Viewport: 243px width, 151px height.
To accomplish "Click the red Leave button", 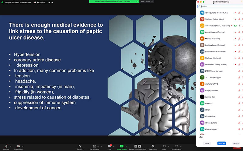I will (x=237, y=147).
